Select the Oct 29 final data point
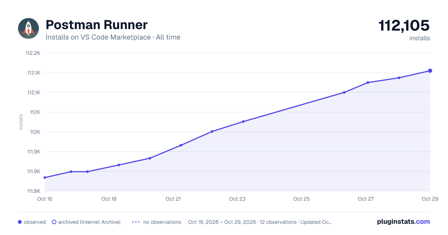 click(x=430, y=70)
